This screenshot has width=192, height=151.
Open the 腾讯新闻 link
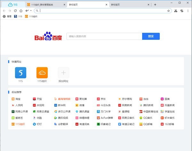click(146, 105)
